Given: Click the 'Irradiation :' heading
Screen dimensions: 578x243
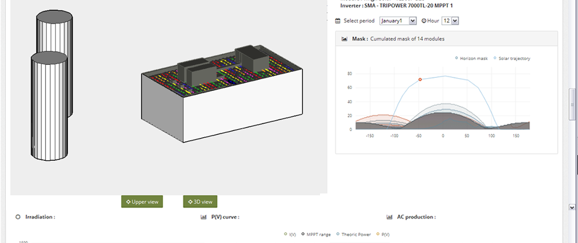Looking at the screenshot, I should click(40, 217).
